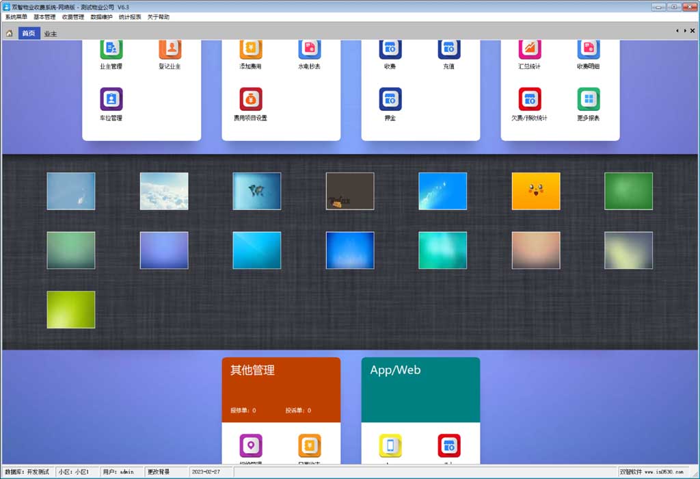Open the 收费管理 menu
700x479 pixels.
coord(72,17)
